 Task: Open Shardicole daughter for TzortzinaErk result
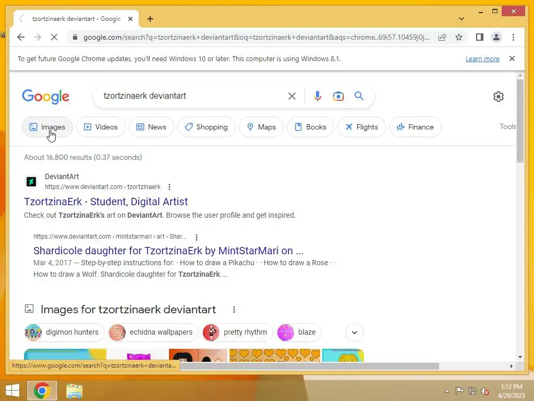click(x=168, y=251)
